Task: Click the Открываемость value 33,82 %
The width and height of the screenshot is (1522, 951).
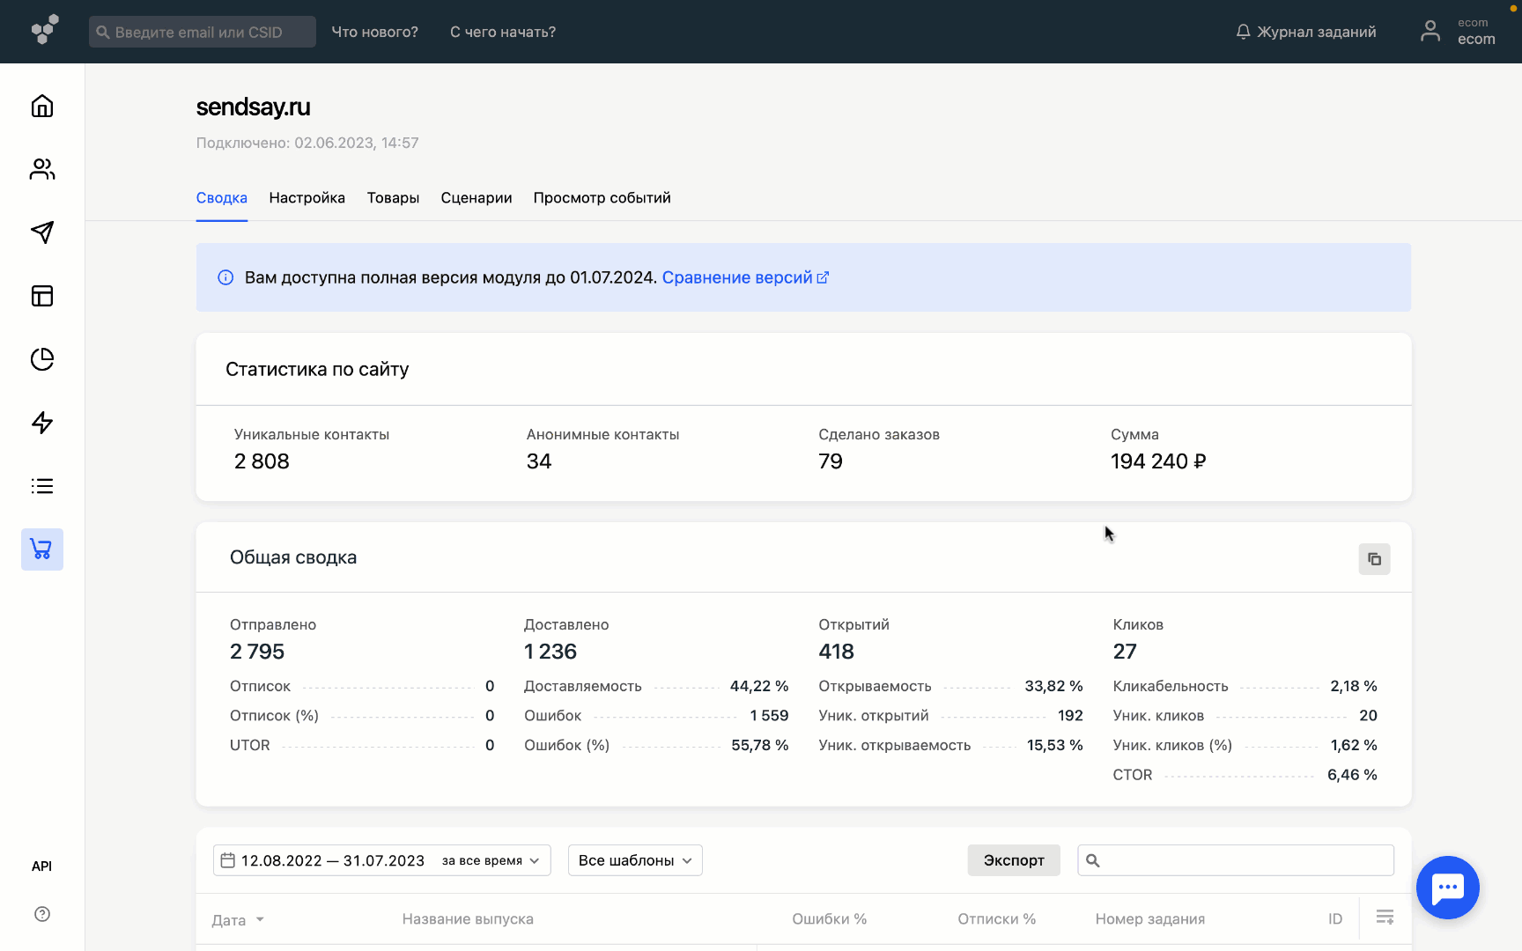Action: [x=1053, y=686]
